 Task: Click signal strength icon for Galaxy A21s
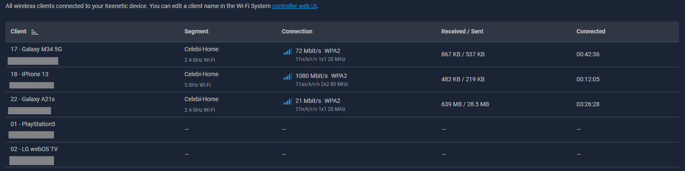[x=287, y=102]
